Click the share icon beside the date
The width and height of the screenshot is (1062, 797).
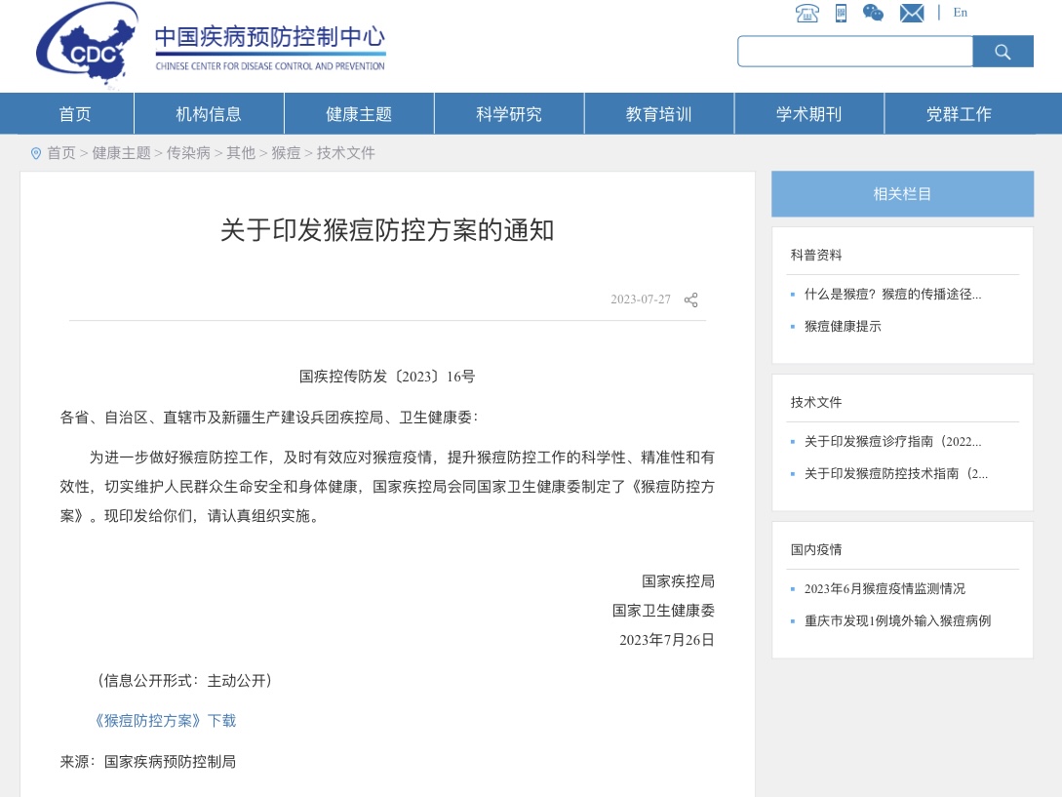(x=690, y=299)
